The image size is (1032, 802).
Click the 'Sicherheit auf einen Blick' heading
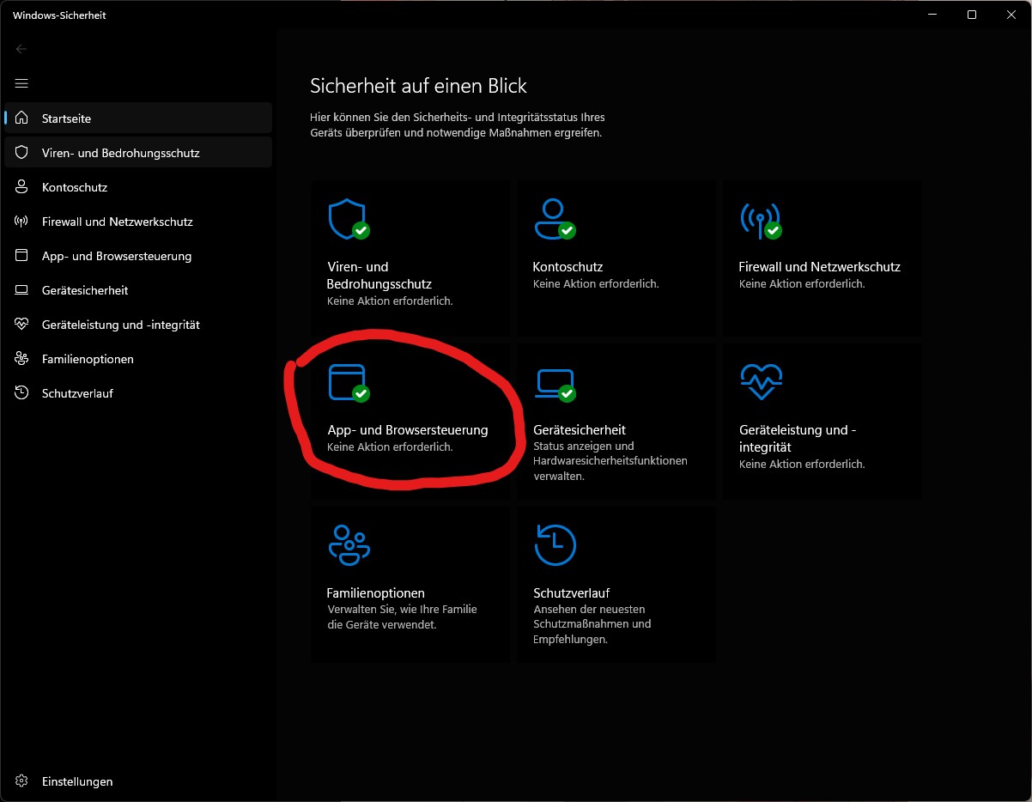click(x=418, y=85)
